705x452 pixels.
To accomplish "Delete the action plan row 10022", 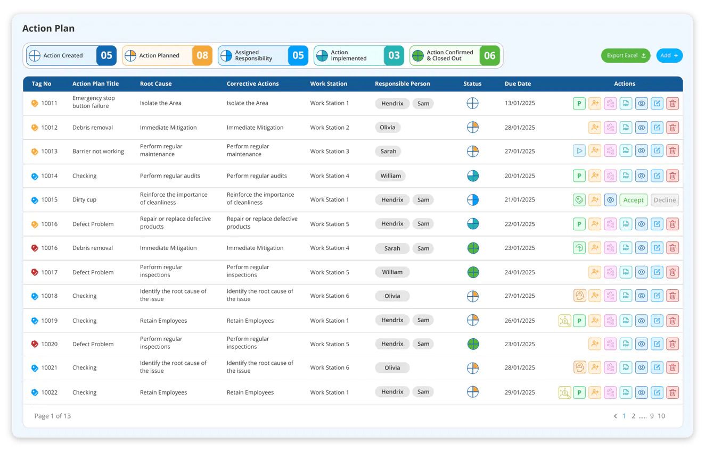I will (x=673, y=392).
